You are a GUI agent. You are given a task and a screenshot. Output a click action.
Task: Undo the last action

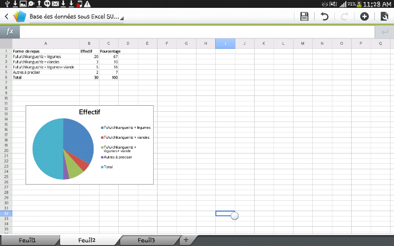(325, 17)
